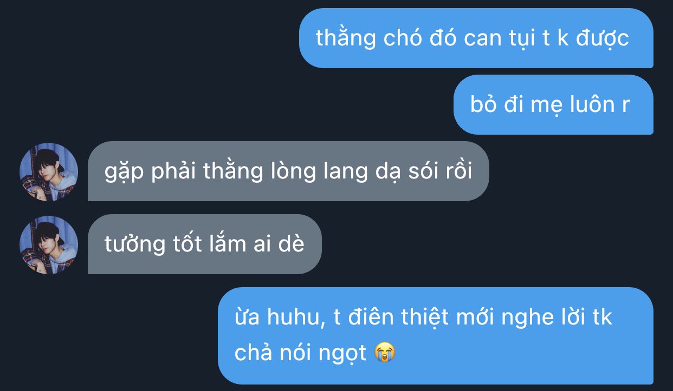Select the 'thằng chó đó can tụi t k được' bubble

476,38
